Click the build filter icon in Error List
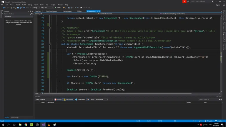The image size is (226, 127). click(x=88, y=99)
